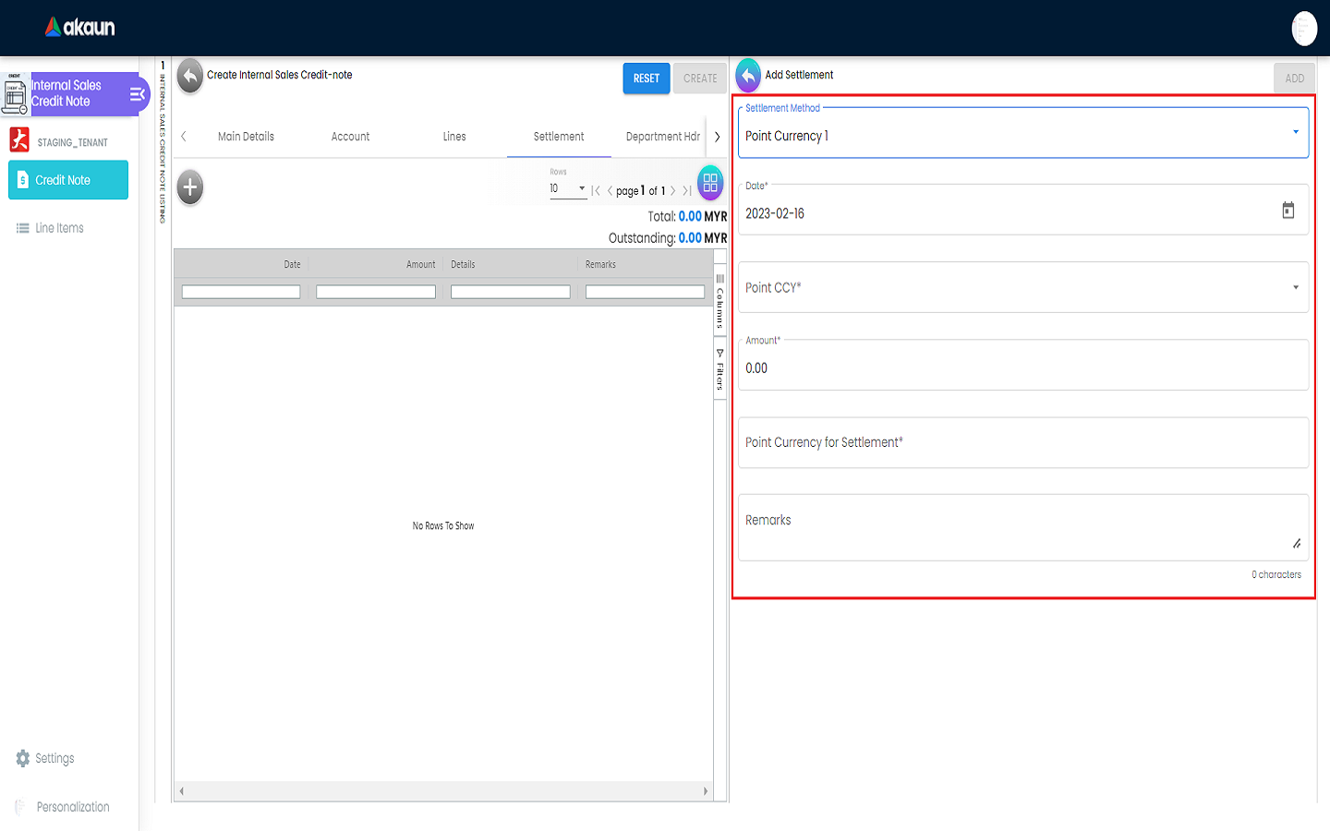This screenshot has height=831, width=1330.
Task: Click the round plus button to add a settlement
Action: pos(190,187)
